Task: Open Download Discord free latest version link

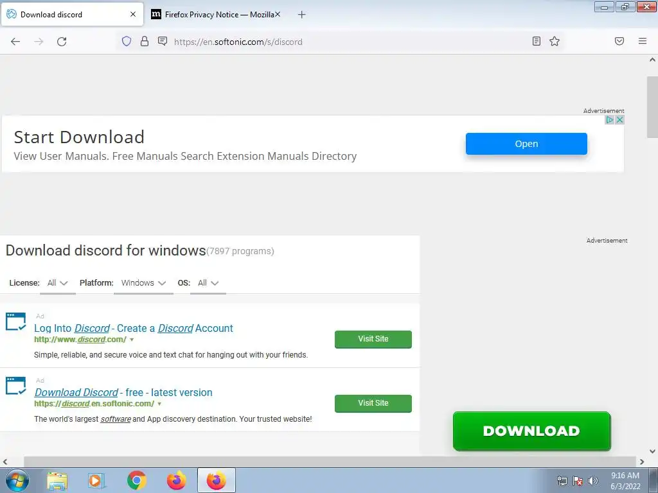Action: [x=123, y=392]
